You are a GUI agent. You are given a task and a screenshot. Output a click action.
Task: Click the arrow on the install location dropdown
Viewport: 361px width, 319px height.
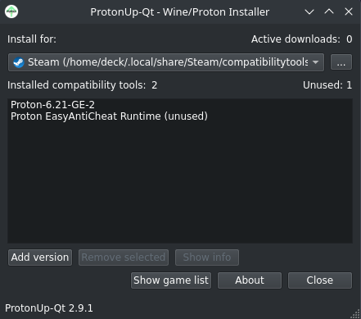point(315,62)
